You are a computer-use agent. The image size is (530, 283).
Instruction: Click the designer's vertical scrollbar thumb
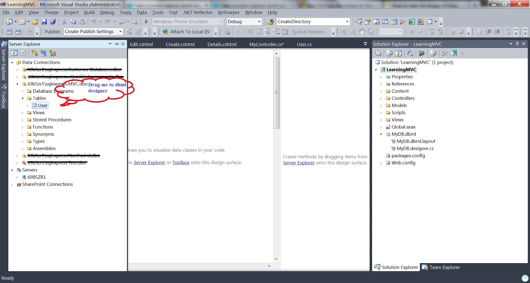tap(276, 93)
